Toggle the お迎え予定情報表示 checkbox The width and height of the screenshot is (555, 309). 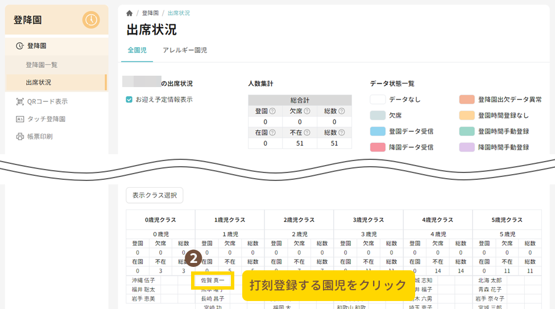pos(129,99)
